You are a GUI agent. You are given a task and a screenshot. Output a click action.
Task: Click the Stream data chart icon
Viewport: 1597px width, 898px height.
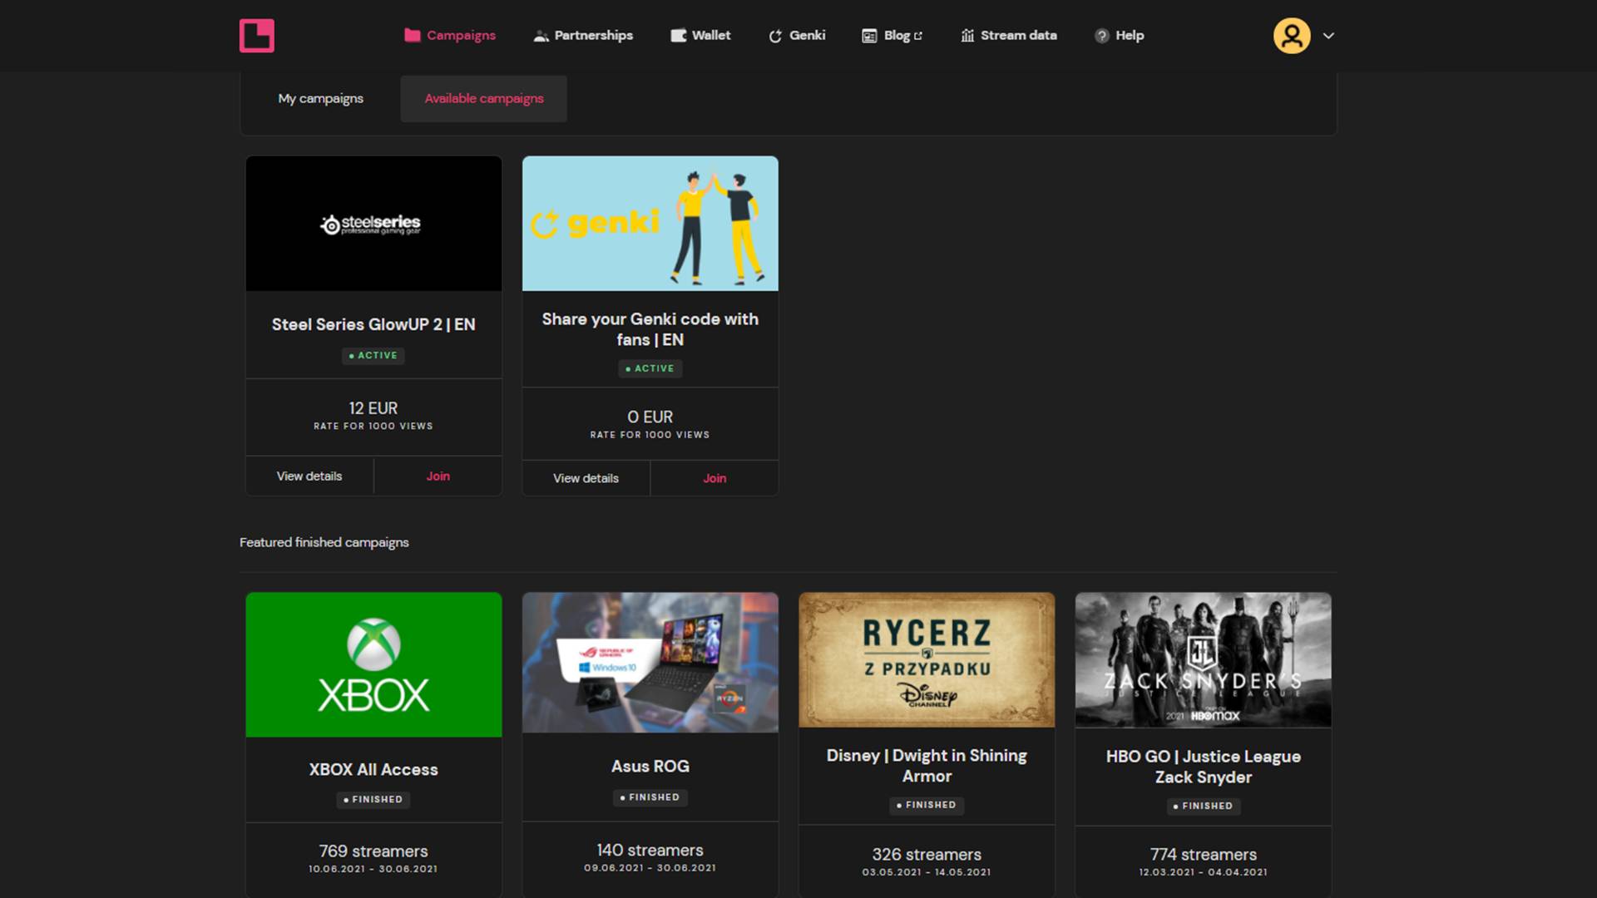coord(967,36)
